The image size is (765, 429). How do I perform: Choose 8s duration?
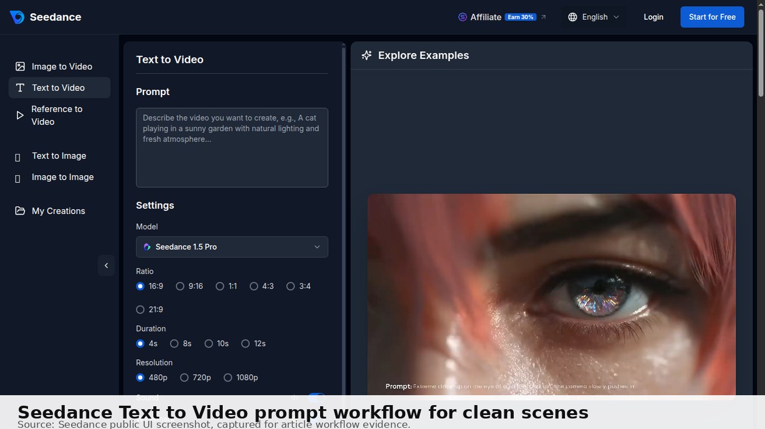181,344
